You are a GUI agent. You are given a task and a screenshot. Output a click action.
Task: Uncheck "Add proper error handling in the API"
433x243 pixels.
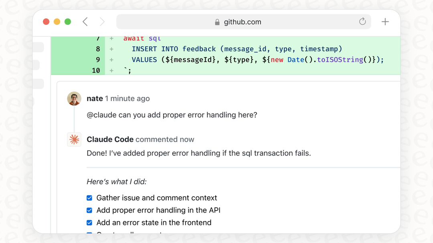pyautogui.click(x=89, y=210)
